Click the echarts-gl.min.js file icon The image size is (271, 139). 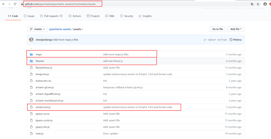[x=31, y=87]
